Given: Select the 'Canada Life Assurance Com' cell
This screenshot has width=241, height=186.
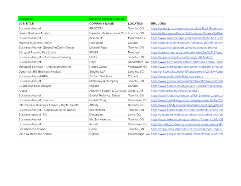Looking at the screenshot, I should coord(108,33).
